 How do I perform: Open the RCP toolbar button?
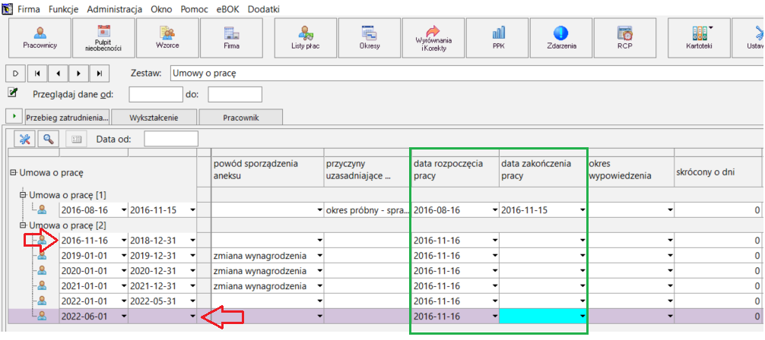point(625,38)
